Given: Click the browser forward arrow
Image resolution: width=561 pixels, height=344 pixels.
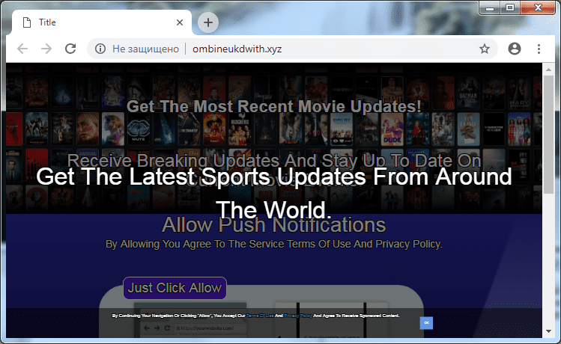Looking at the screenshot, I should click(x=46, y=49).
